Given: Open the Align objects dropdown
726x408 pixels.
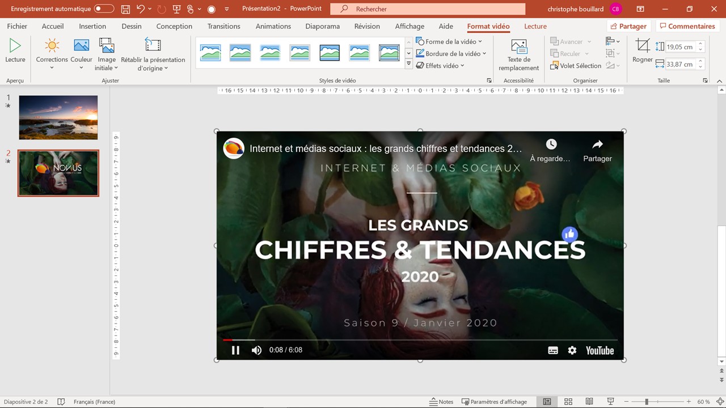Looking at the screenshot, I should coord(613,41).
